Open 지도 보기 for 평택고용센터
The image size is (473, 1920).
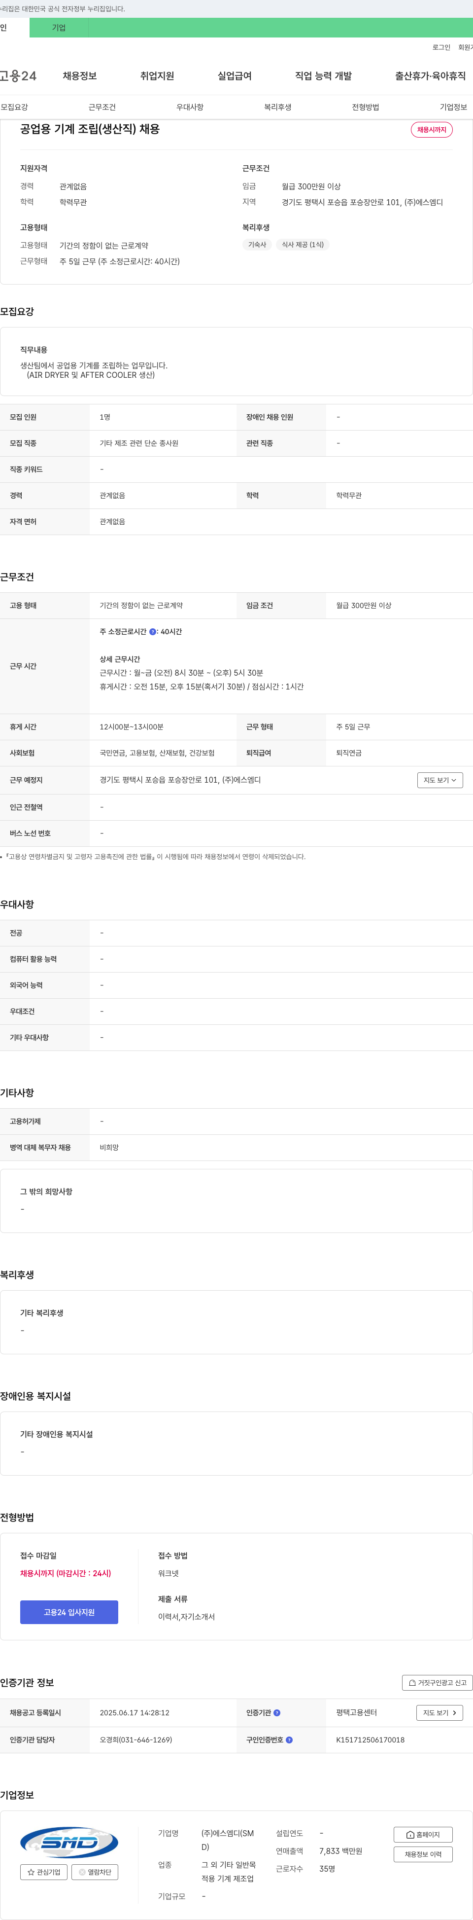(x=439, y=1713)
